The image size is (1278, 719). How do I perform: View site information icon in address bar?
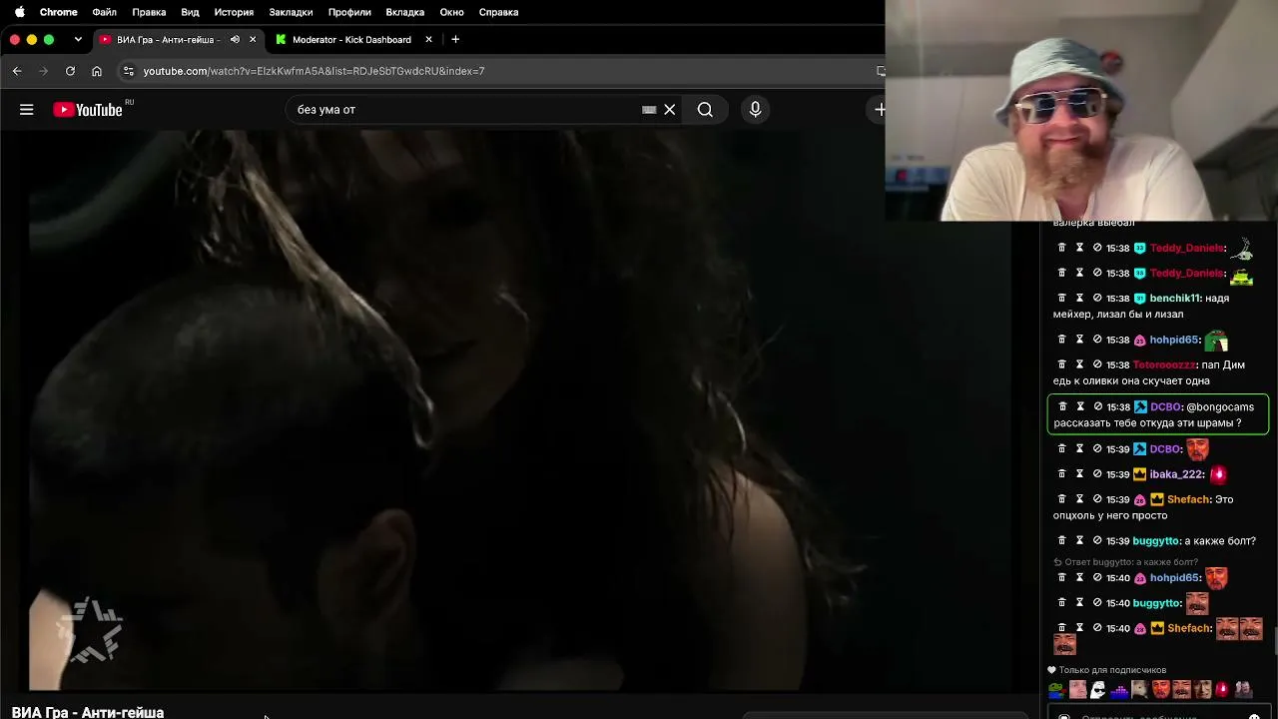click(x=128, y=71)
